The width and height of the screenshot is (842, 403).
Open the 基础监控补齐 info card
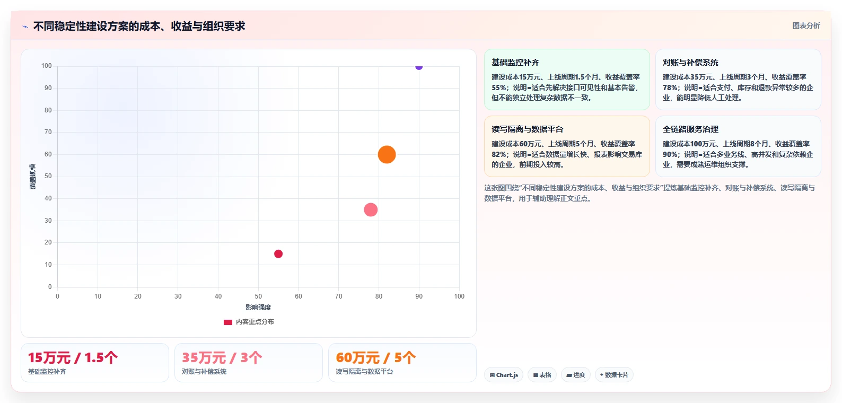click(x=567, y=80)
